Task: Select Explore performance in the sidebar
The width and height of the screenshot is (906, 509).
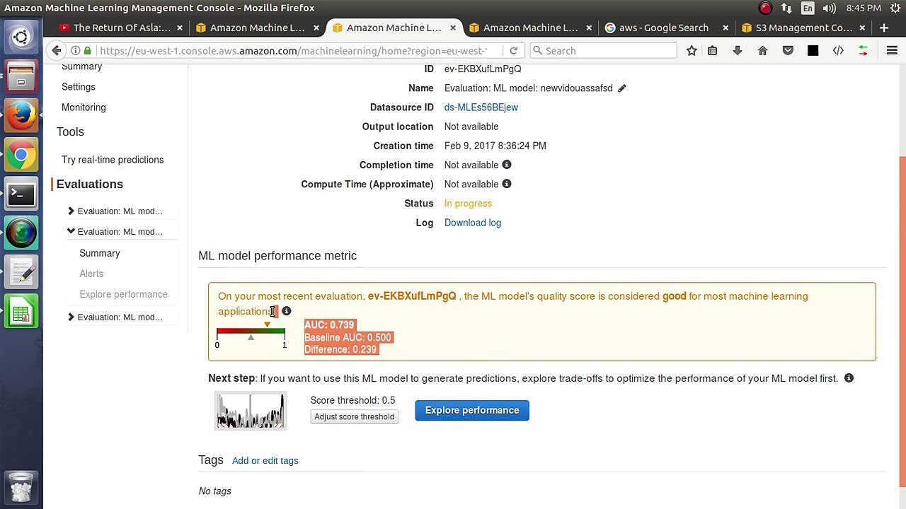Action: pyautogui.click(x=124, y=294)
